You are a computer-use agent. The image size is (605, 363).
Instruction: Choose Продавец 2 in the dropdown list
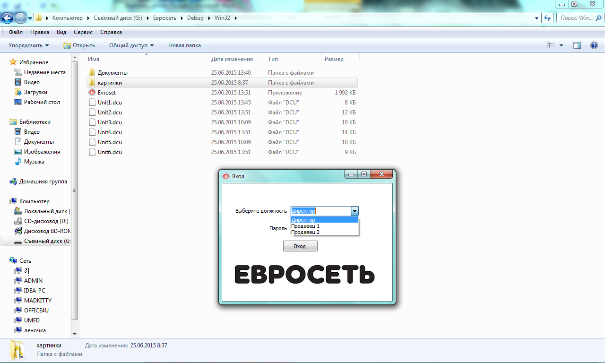[325, 232]
